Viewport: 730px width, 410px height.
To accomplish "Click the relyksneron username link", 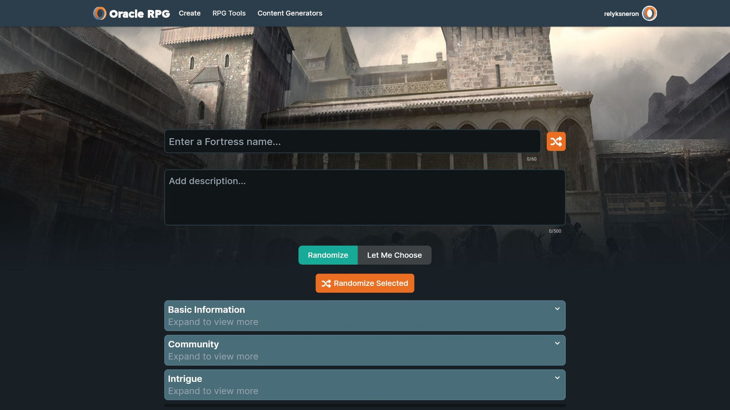I will tap(621, 14).
